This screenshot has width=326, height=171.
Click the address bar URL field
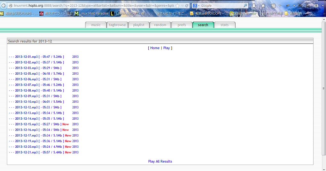click(x=94, y=6)
